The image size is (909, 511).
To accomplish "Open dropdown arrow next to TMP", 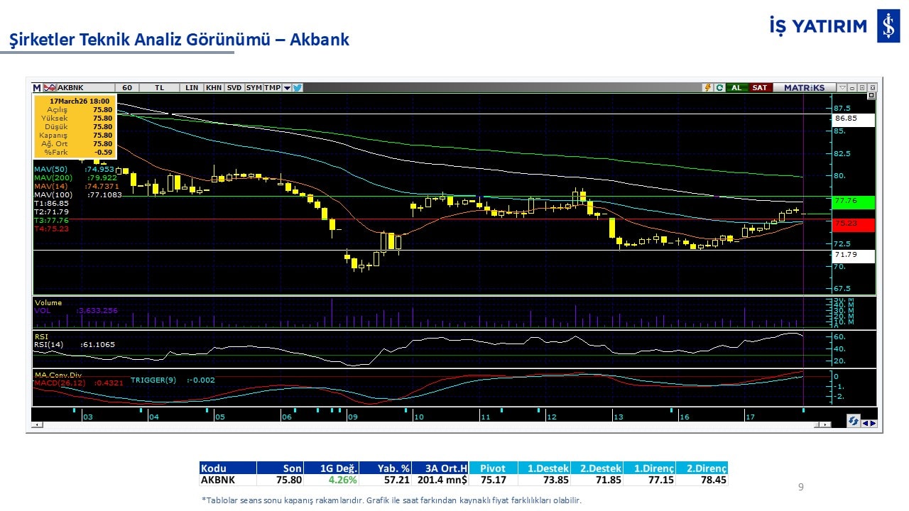I will tap(287, 88).
